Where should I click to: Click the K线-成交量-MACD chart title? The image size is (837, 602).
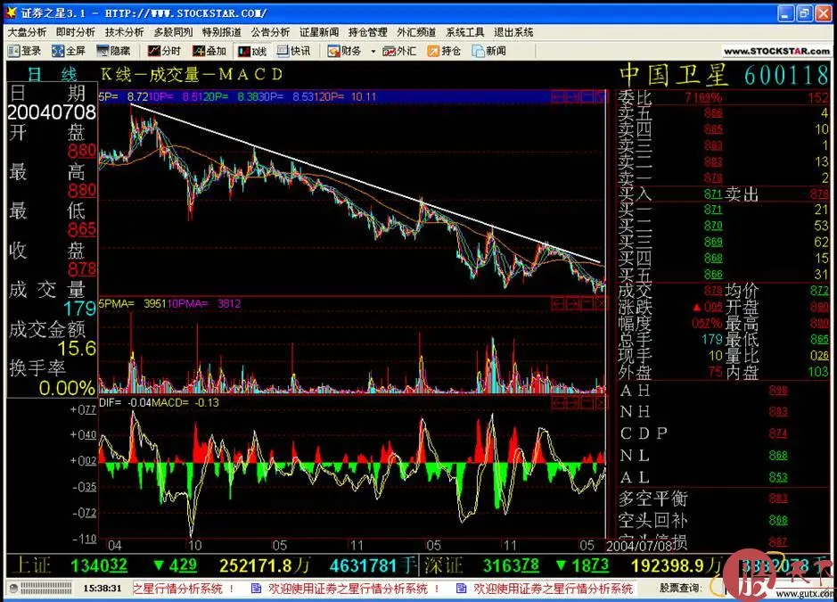click(193, 74)
